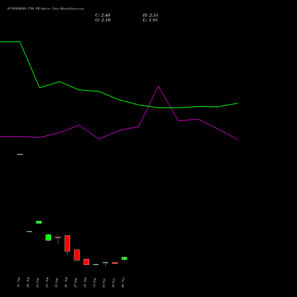Click the open value O: 2.10
The image size is (297, 297).
(103, 20)
